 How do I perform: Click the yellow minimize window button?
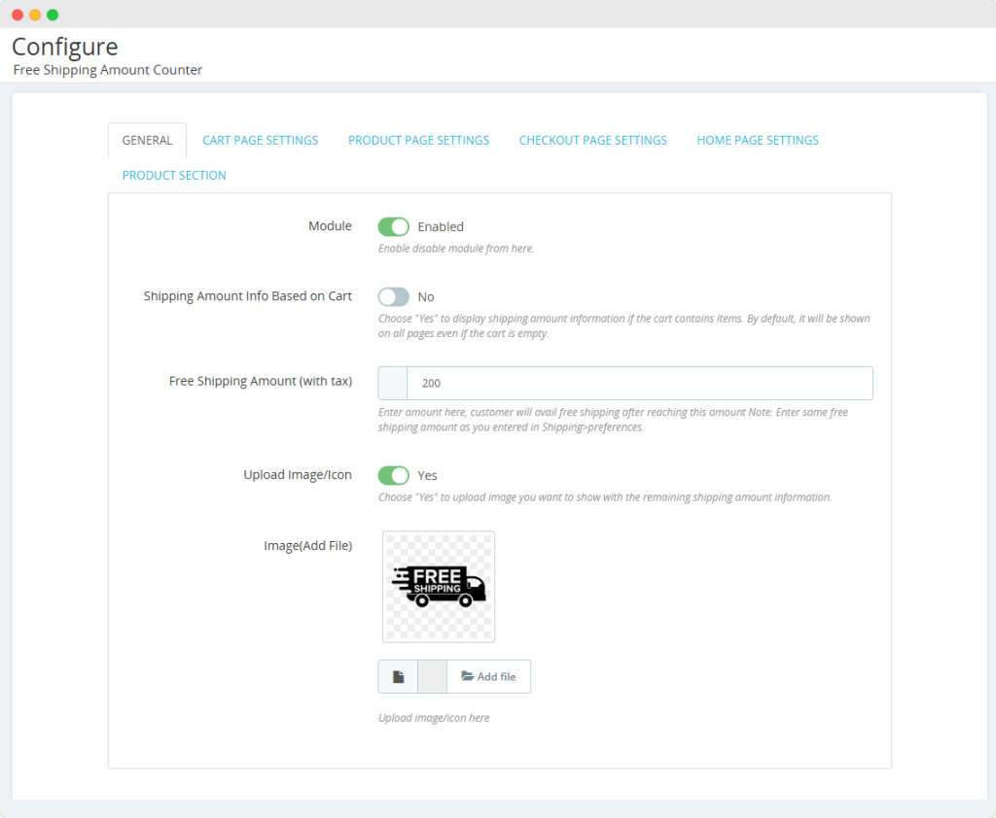pos(35,15)
